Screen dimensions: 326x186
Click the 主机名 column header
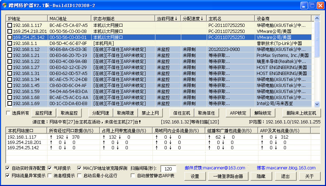tap(230, 18)
